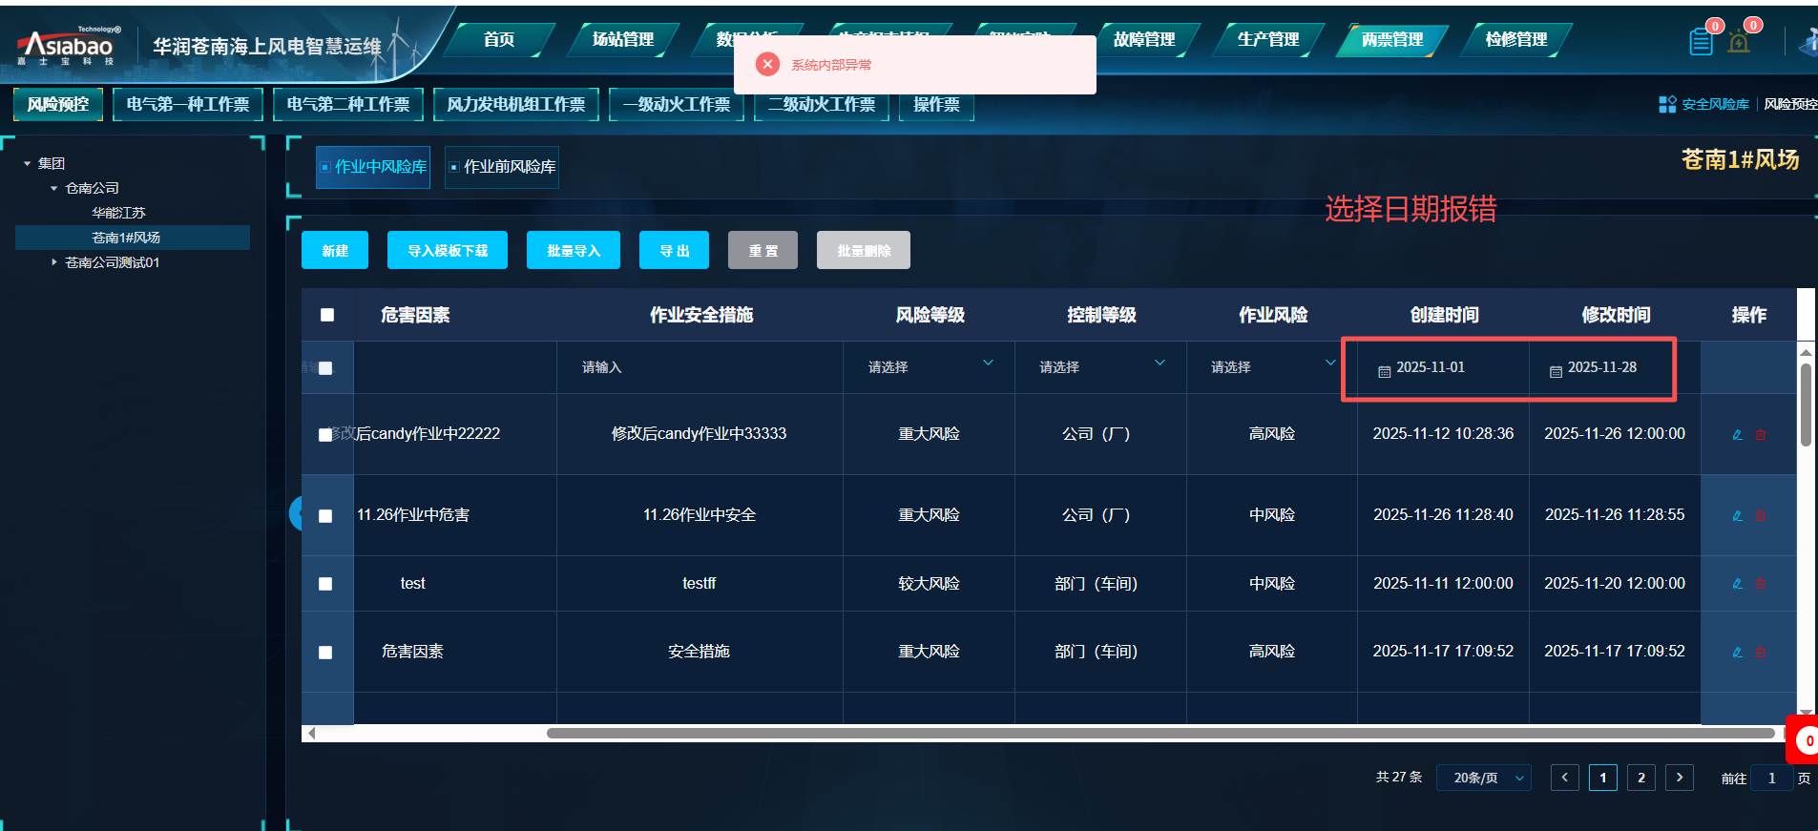Image resolution: width=1818 pixels, height=831 pixels.
Task: Click the 导入模板下载 button
Action: pos(447,251)
